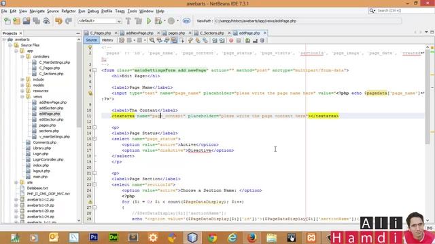Click the Debug Project icon
The width and height of the screenshot is (435, 244).
coord(158,21)
